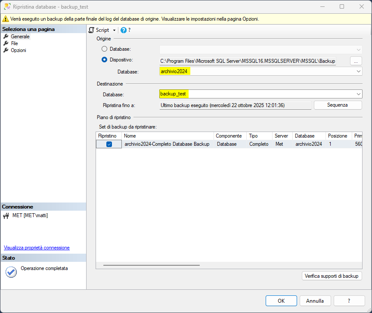Click the Script toolbar button
Screen dimensions: 372x313
point(99,30)
